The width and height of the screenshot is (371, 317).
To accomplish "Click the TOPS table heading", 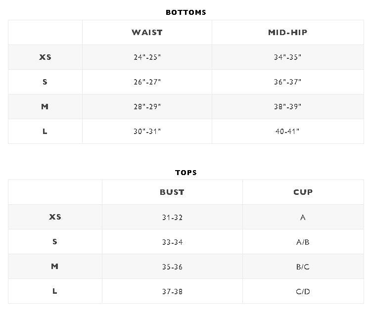I will [x=185, y=173].
